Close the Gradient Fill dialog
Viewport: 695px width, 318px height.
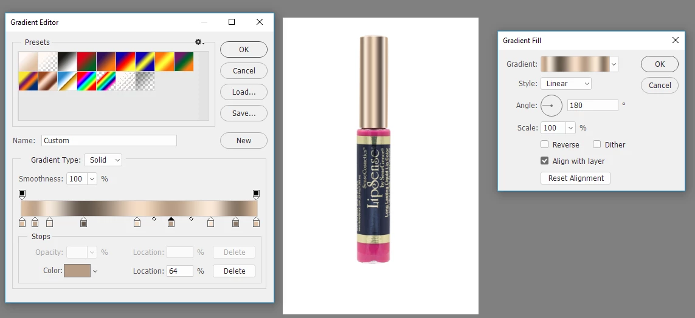[676, 40]
